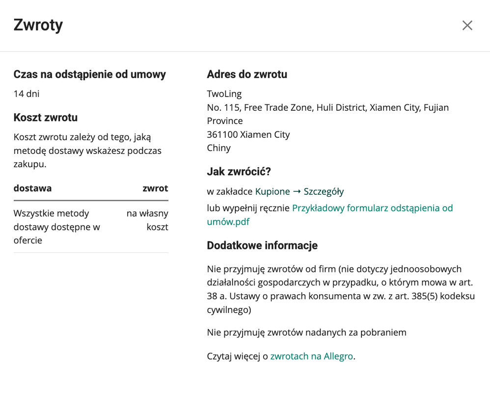Close the Zwroty dialog with the X icon
Viewport: 490px width, 395px height.
pyautogui.click(x=467, y=26)
